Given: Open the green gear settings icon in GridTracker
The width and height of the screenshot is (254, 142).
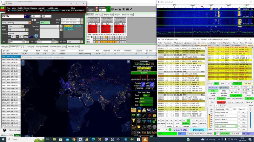Looking at the screenshot, I should (154, 121).
